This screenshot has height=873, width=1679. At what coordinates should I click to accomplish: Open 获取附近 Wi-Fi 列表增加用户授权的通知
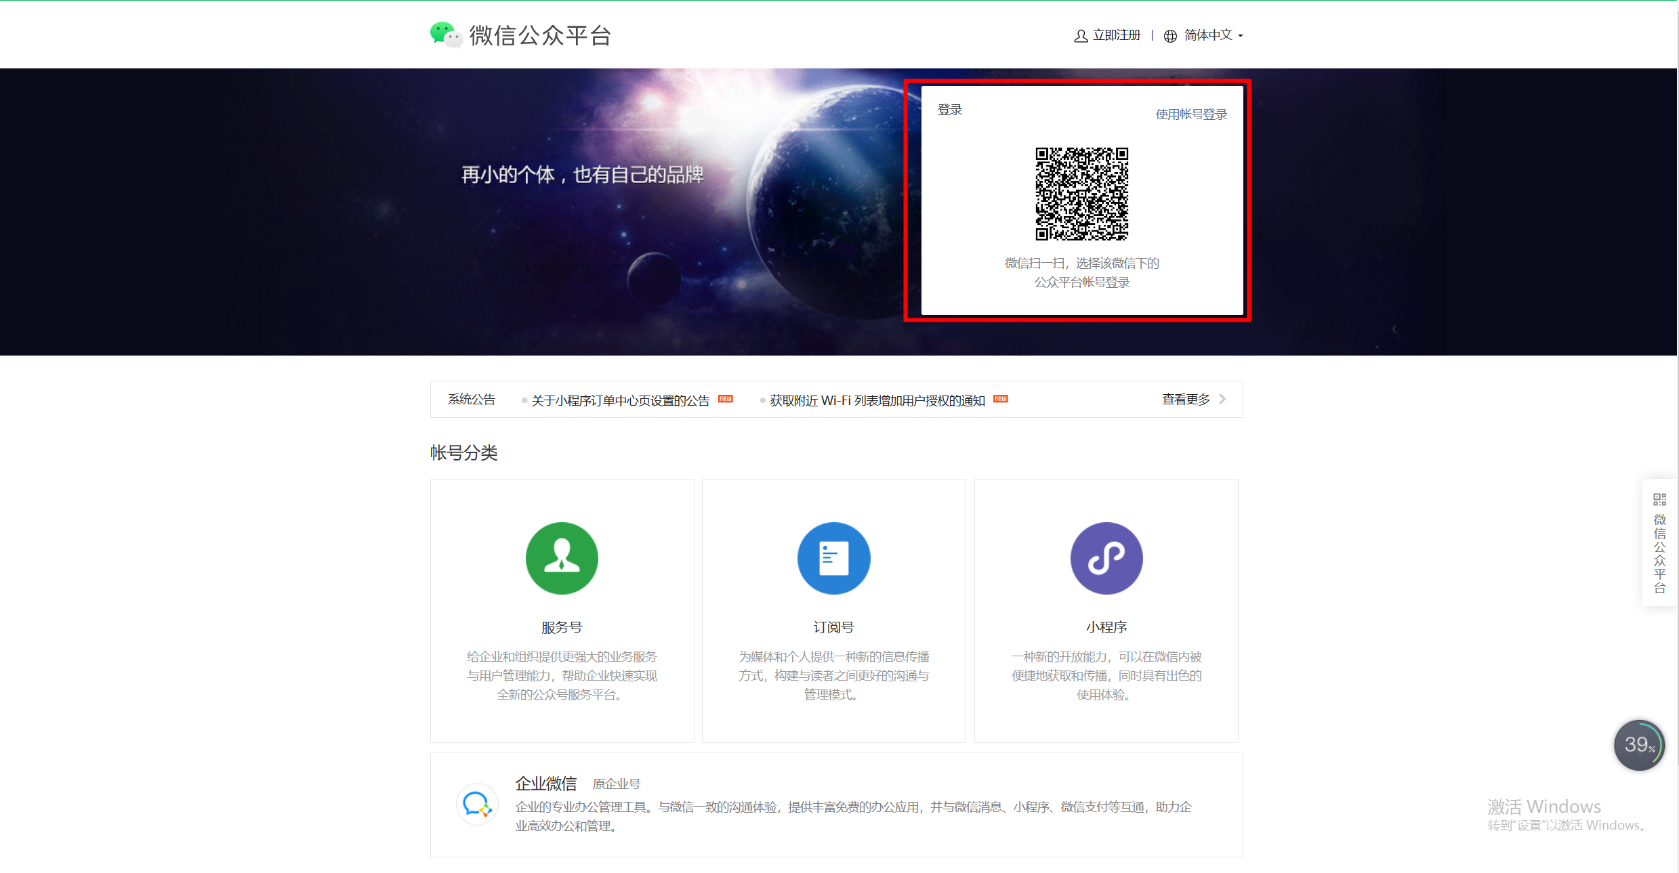click(877, 400)
